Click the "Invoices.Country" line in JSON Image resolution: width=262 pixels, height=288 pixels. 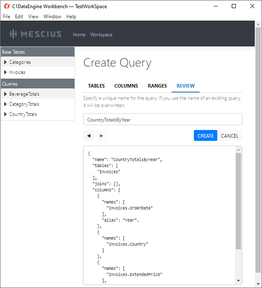127,244
